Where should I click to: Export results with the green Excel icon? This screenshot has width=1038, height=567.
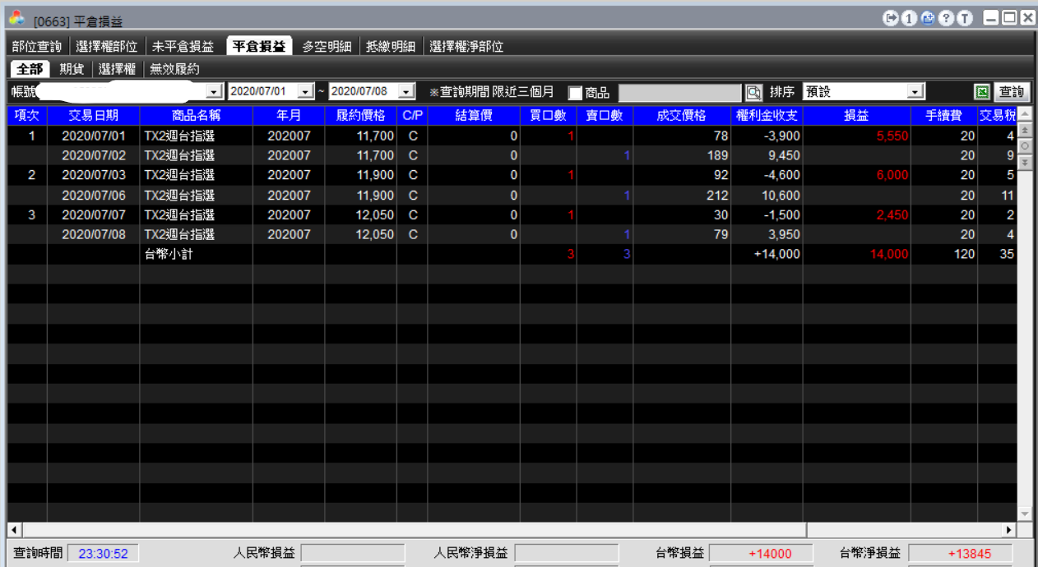[981, 91]
